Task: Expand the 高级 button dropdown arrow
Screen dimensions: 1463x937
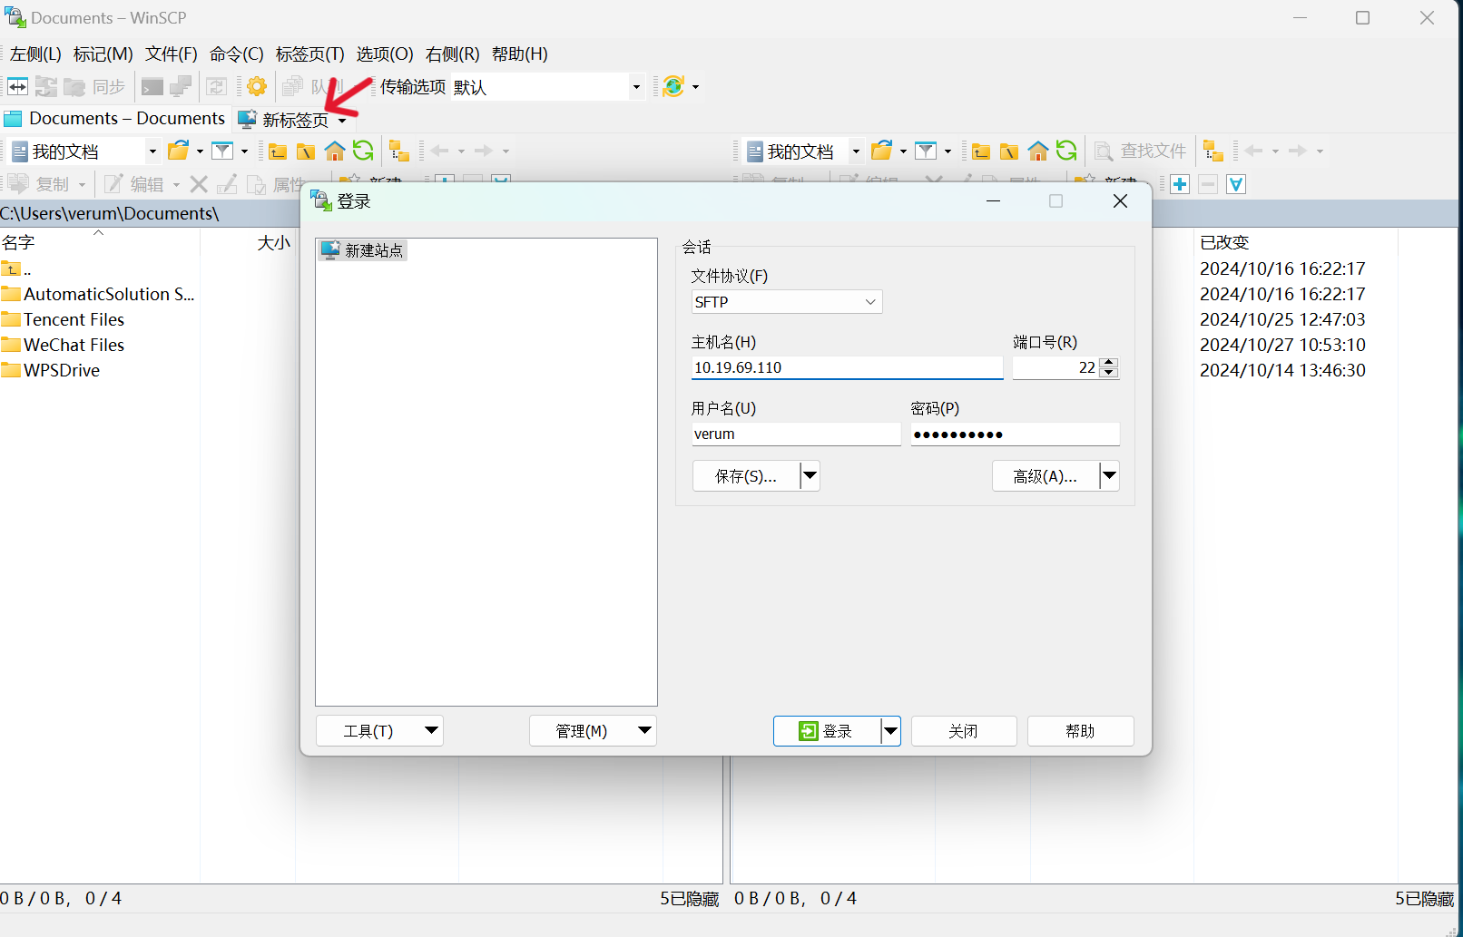Action: 1109,475
